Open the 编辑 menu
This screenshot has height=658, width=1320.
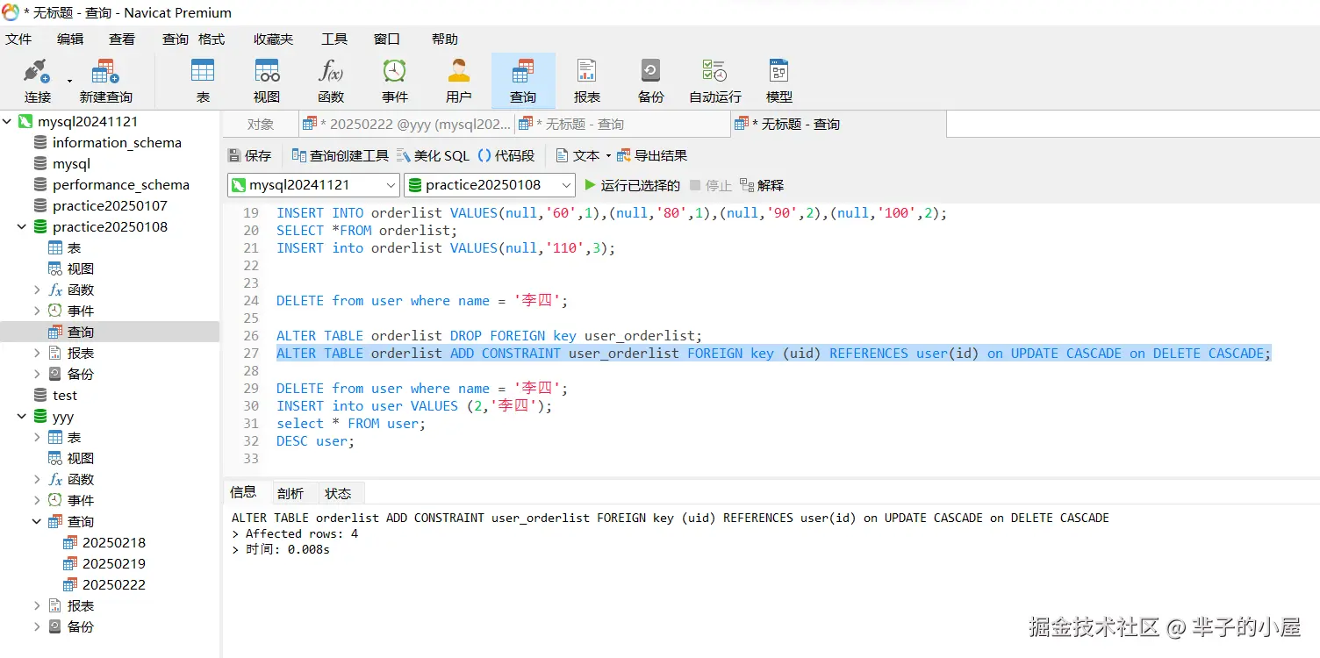pos(70,39)
